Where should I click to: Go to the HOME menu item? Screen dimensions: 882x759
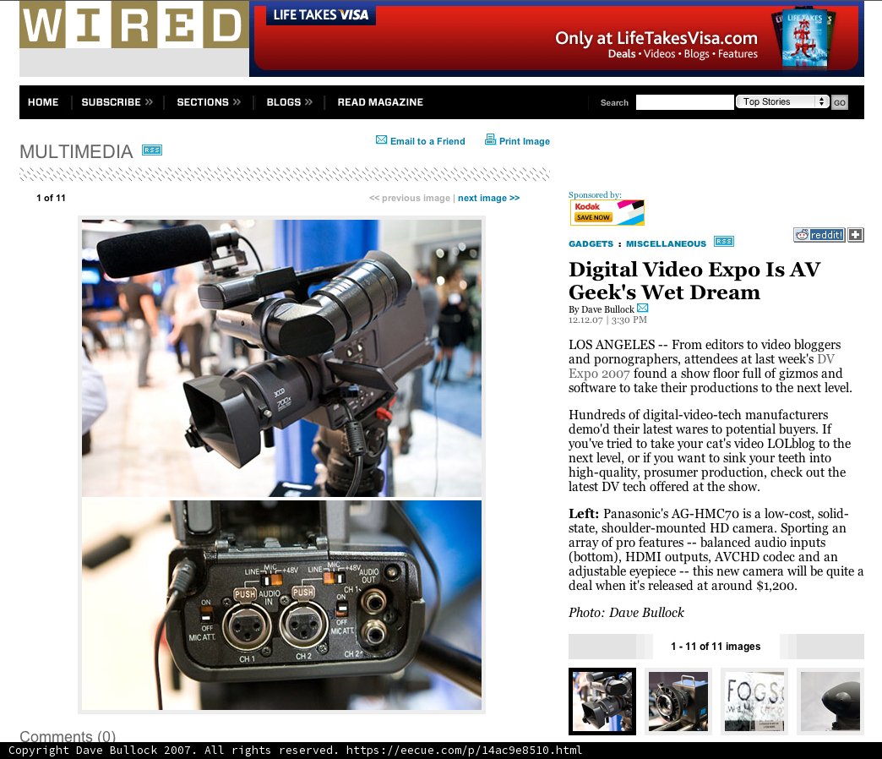tap(43, 101)
